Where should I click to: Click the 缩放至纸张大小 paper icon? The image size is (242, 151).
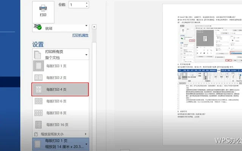point(36,134)
